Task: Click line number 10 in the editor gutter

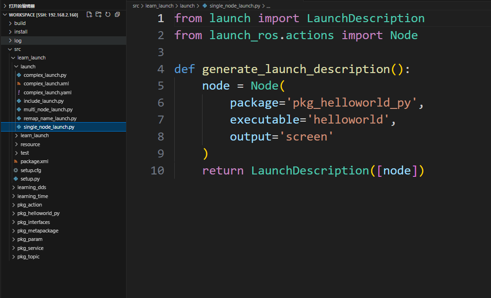Action: tap(157, 171)
